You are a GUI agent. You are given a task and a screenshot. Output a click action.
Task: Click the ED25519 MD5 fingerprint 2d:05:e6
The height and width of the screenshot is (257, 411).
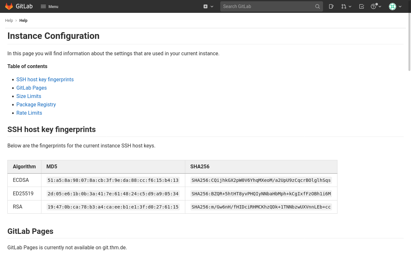click(113, 194)
